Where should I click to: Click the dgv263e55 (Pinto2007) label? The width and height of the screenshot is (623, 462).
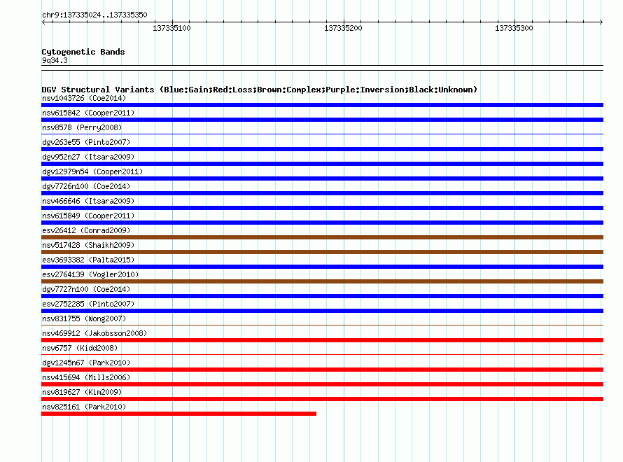click(x=86, y=142)
